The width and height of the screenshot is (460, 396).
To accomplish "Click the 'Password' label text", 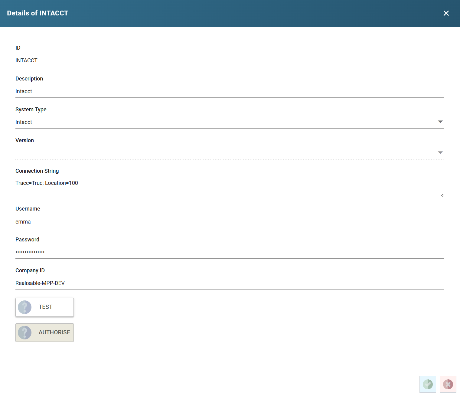I will coord(27,240).
